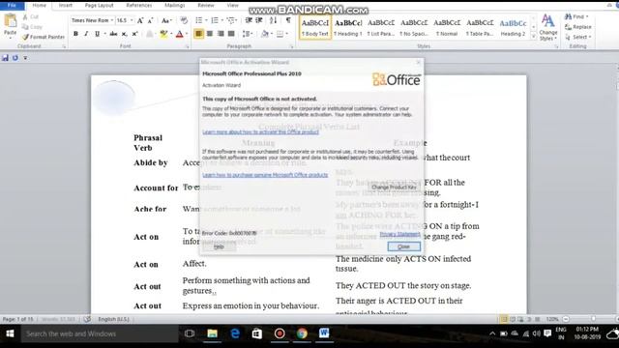619x348 pixels.
Task: Click Copy in the Clipboard group
Action: point(32,27)
